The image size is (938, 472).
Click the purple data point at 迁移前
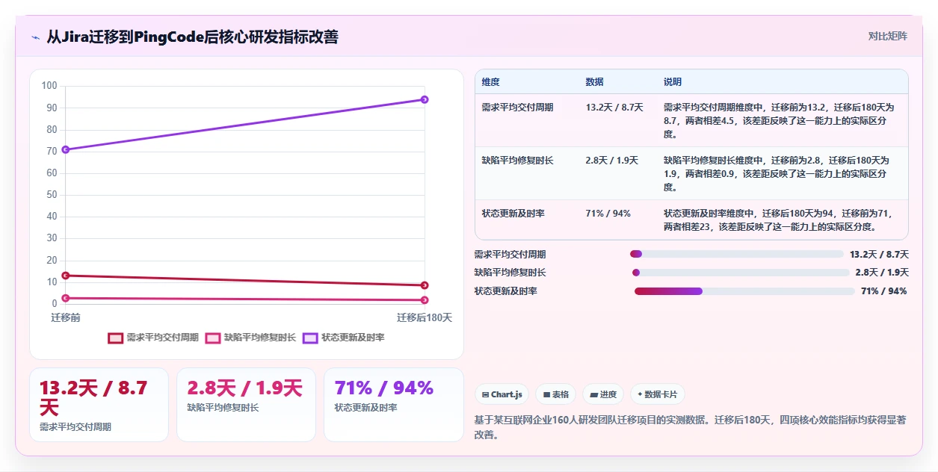(x=66, y=149)
